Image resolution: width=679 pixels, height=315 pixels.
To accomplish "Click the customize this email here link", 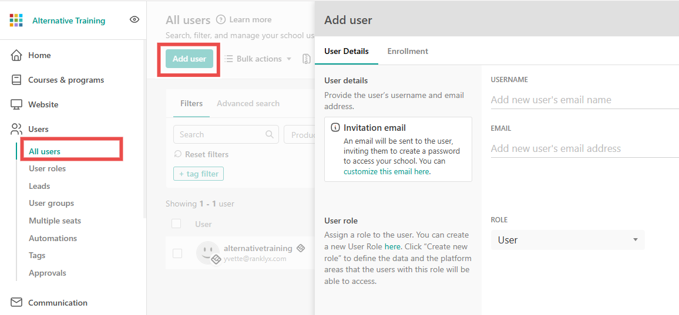I will pos(386,171).
